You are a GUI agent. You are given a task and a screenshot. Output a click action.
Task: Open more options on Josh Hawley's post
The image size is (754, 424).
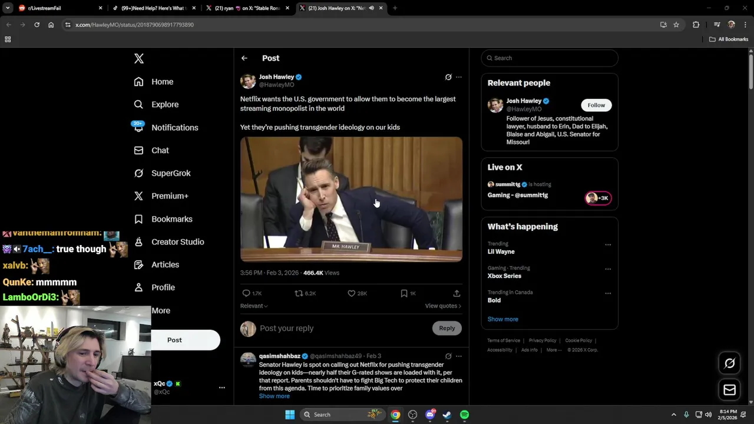(x=459, y=77)
